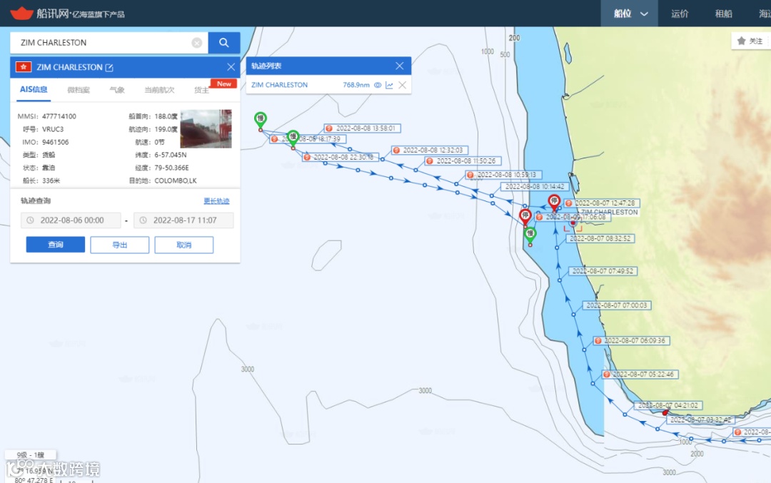Viewport: 771px width, 483px height.
Task: Click the 查询 query button
Action: click(56, 245)
